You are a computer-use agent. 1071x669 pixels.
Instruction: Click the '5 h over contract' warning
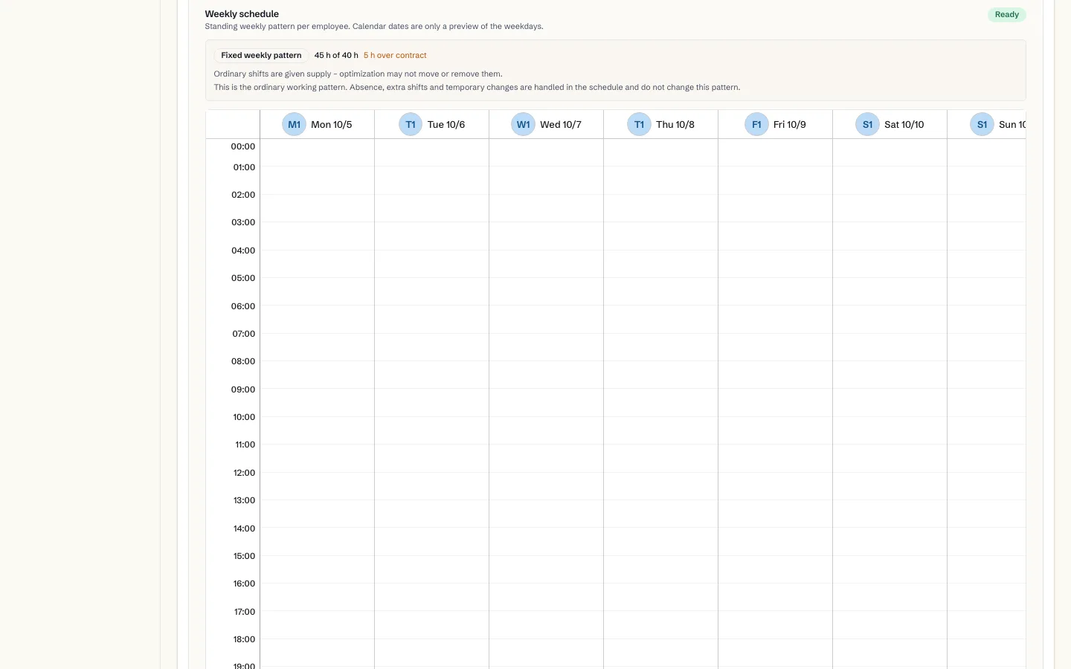pos(395,56)
